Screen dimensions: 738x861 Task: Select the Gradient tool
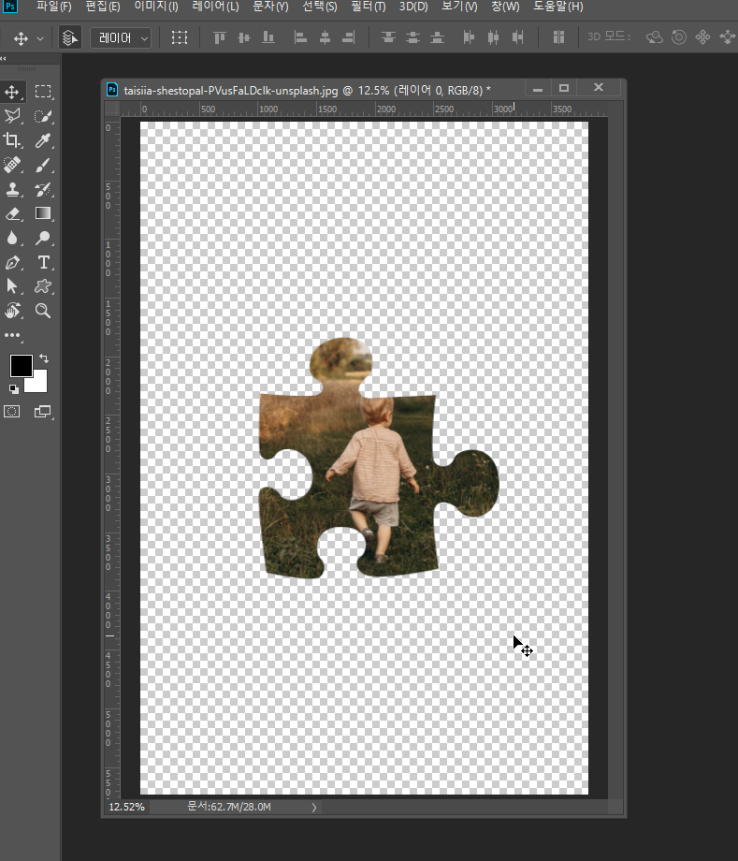(x=43, y=213)
